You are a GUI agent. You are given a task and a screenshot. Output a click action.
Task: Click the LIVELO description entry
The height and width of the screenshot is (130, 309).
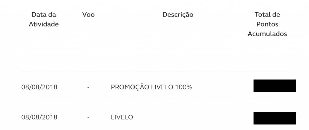coord(122,117)
